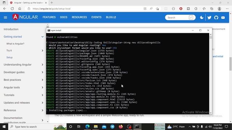The width and height of the screenshot is (232, 130).
Task: Open What is Angular? page
Action: point(15,44)
